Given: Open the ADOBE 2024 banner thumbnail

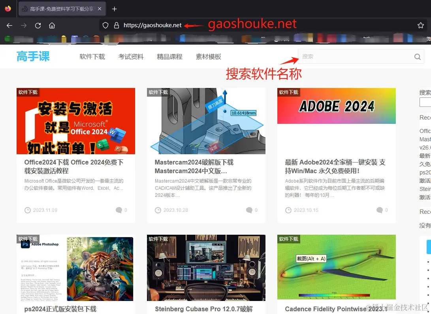Looking at the screenshot, I should (337, 106).
